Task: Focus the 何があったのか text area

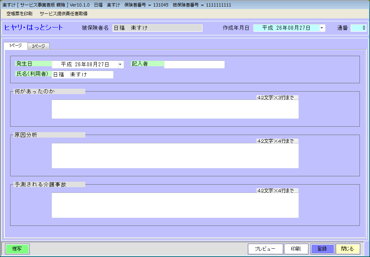Action: pos(175,109)
